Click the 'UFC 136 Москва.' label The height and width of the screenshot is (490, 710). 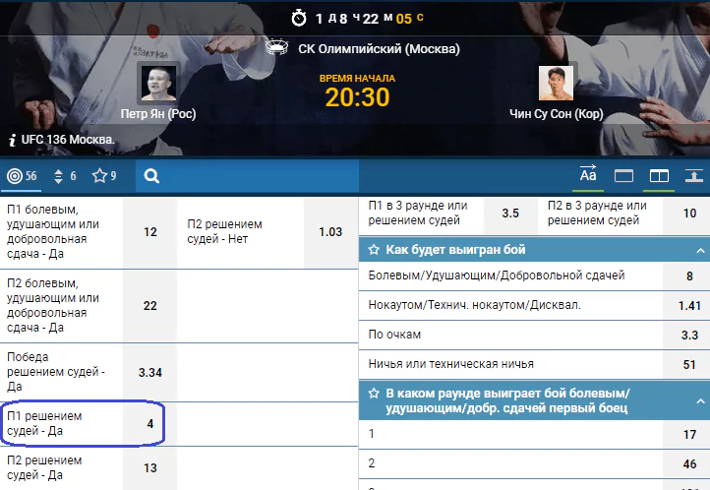pos(68,140)
